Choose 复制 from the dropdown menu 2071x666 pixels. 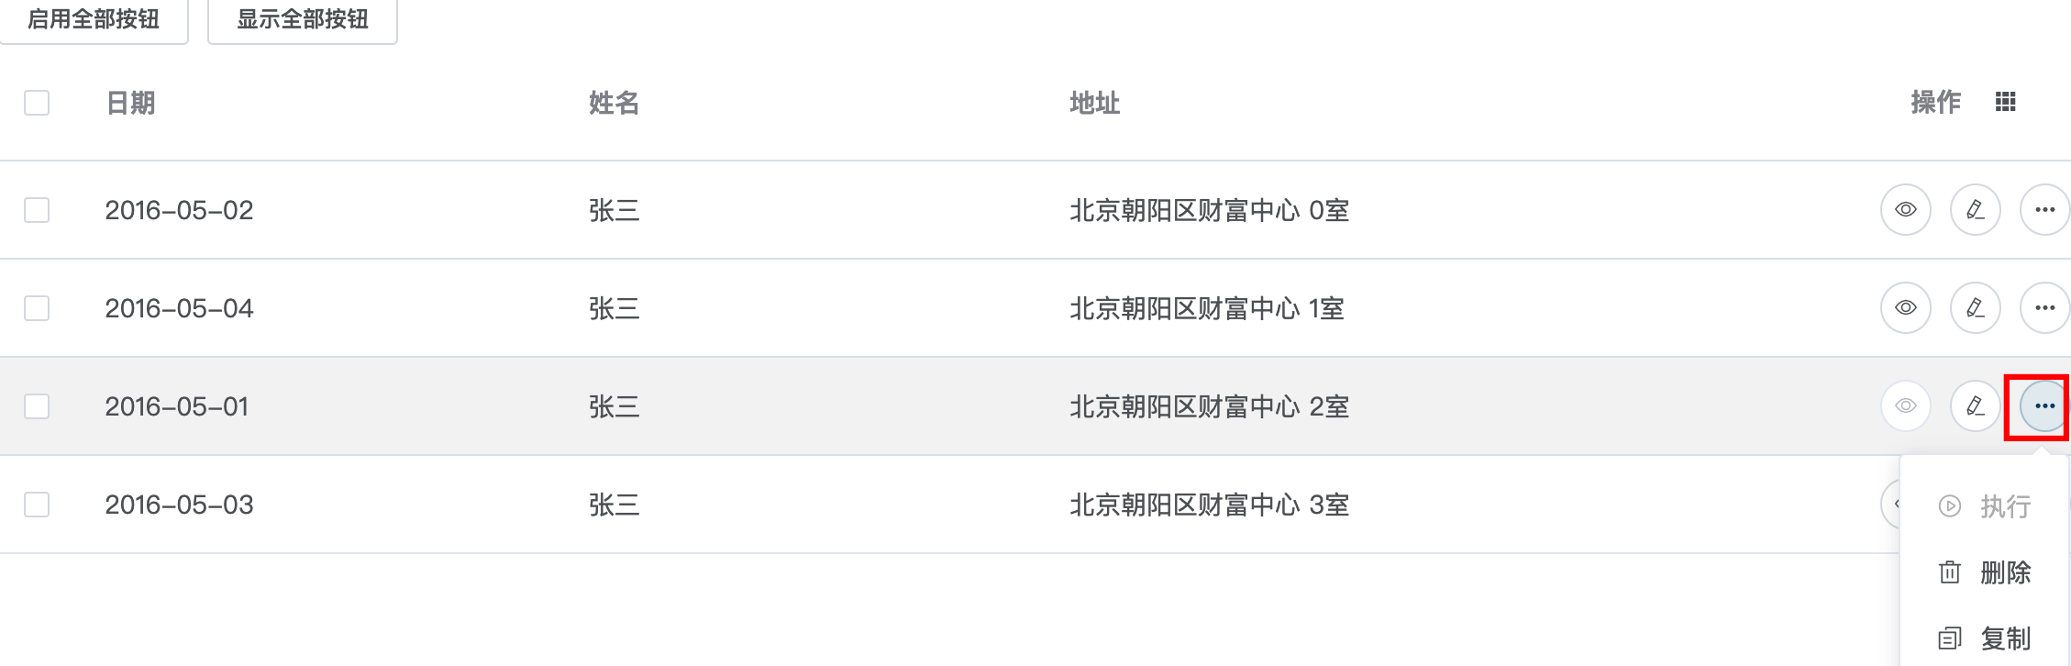[x=1985, y=638]
